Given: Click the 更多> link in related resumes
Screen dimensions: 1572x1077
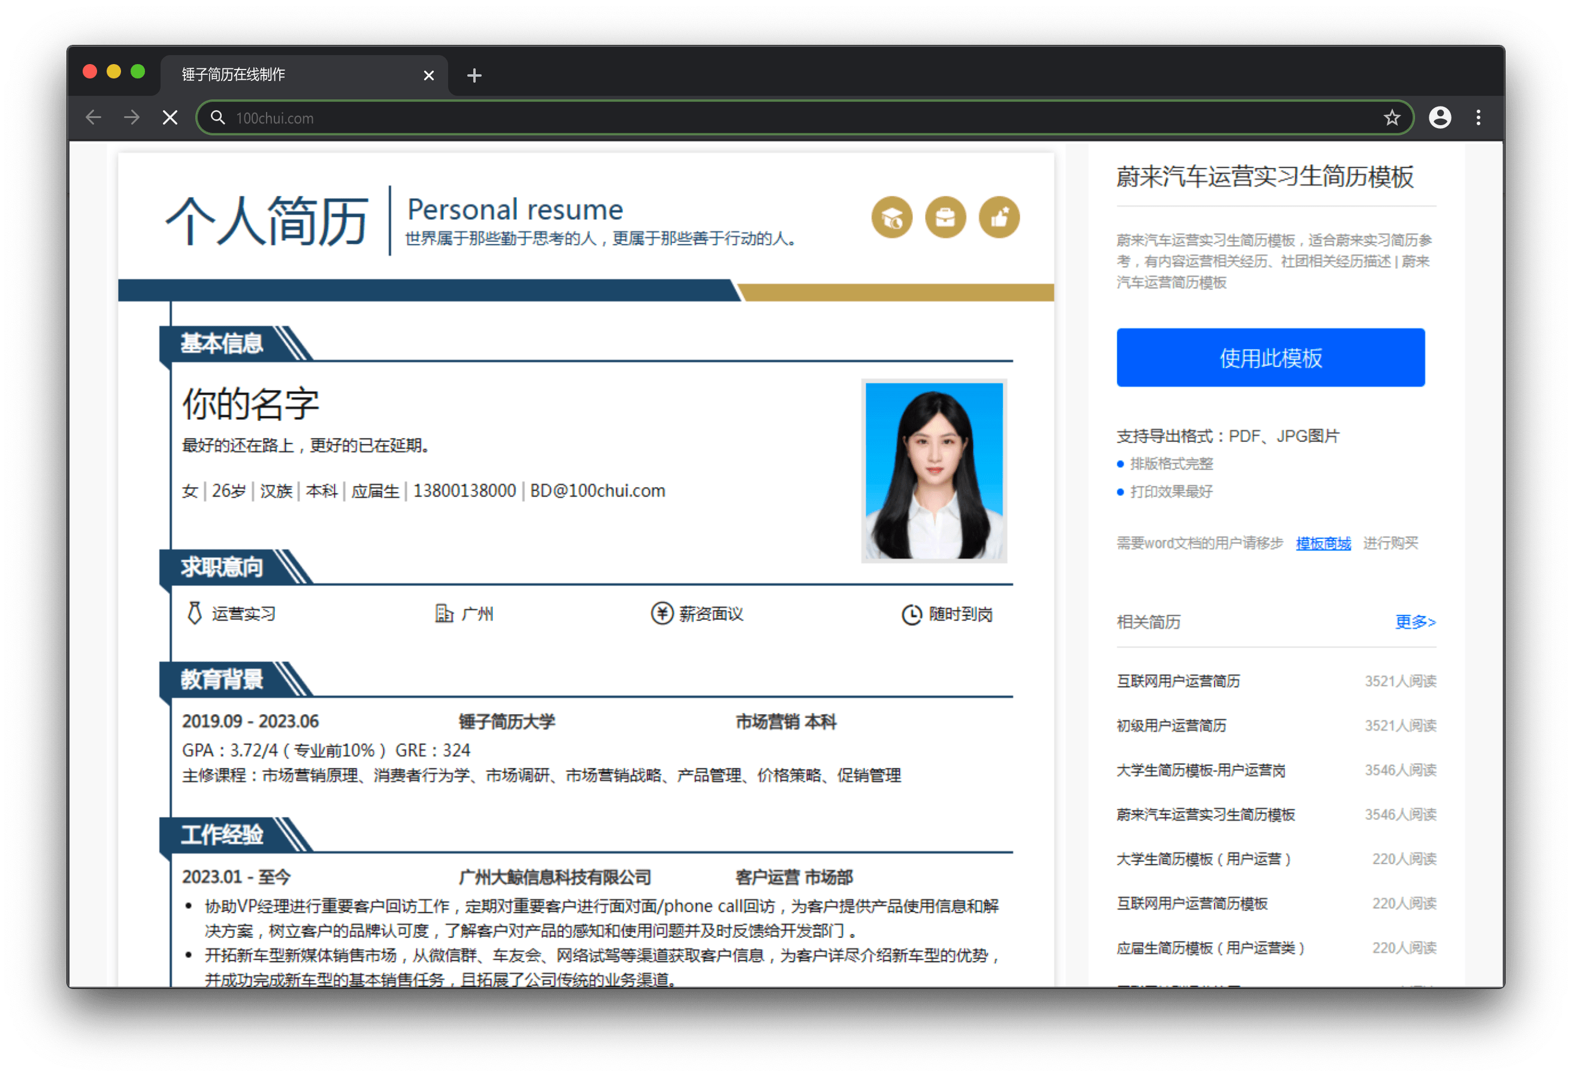Looking at the screenshot, I should click(1414, 622).
